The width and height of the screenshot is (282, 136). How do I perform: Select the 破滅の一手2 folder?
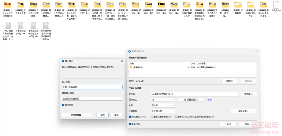tap(148, 8)
